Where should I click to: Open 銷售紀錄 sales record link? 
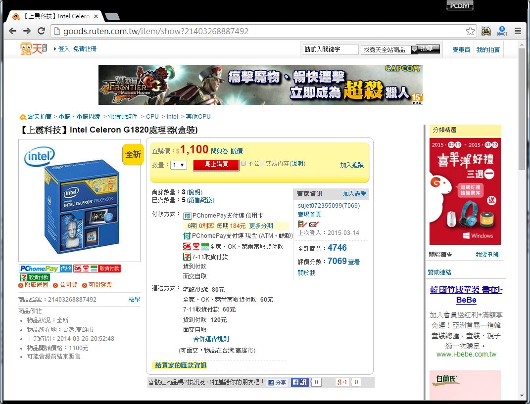[200, 200]
